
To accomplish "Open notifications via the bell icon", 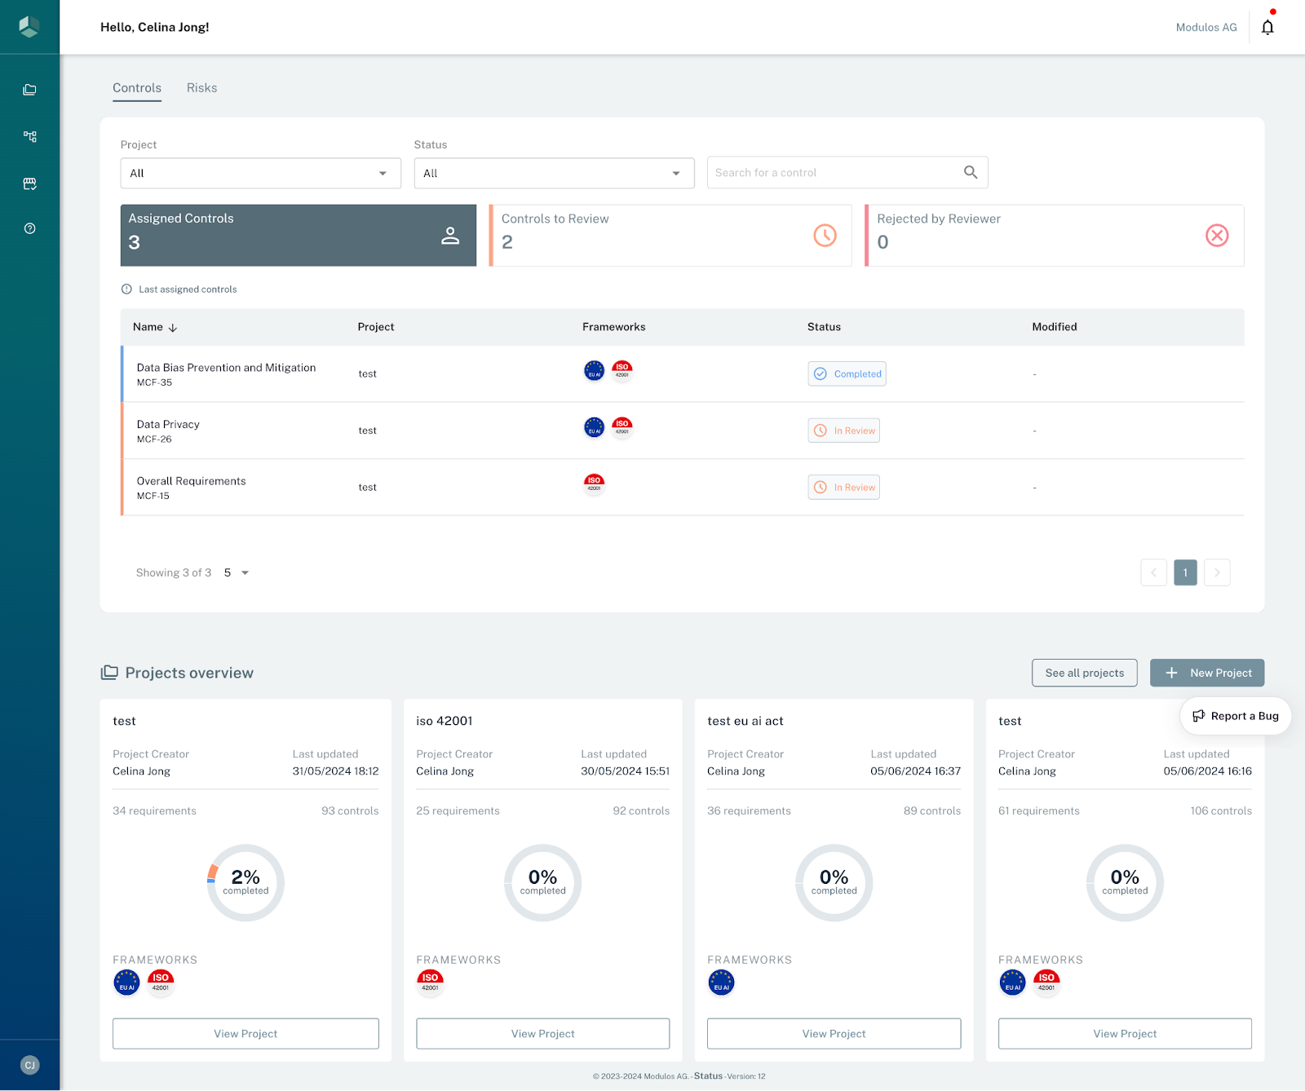I will [1268, 27].
